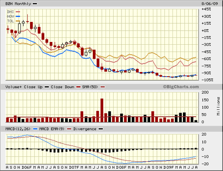Click the +0% price axis label
Image resolution: width=223 pixels, height=171 pixels.
tap(205, 31)
